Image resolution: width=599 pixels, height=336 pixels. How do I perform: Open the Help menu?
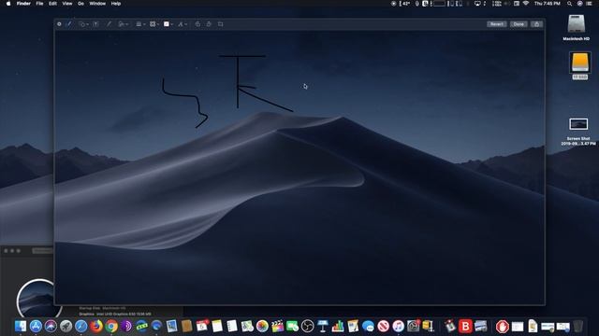(116, 4)
